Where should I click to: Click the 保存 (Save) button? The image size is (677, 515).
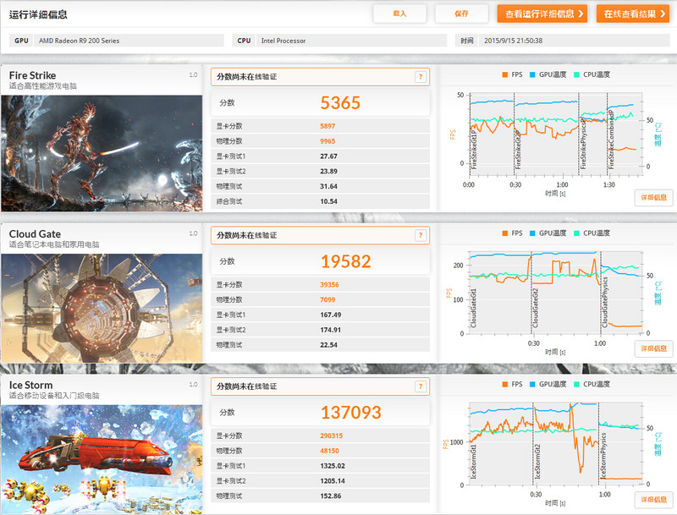(x=462, y=13)
